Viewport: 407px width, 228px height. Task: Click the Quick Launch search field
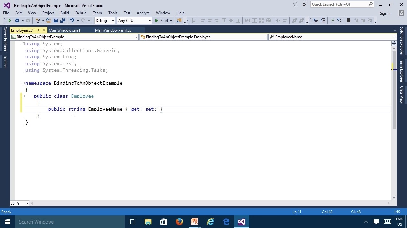(339, 4)
